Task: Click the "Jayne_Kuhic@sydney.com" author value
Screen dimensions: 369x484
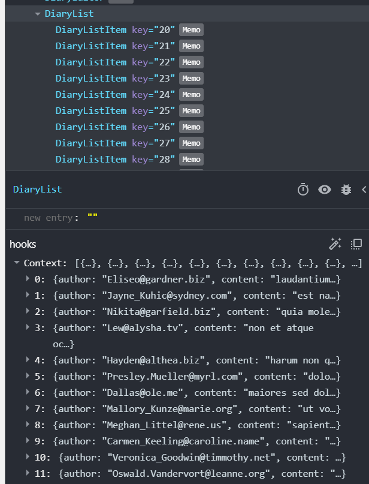Action: tap(167, 296)
